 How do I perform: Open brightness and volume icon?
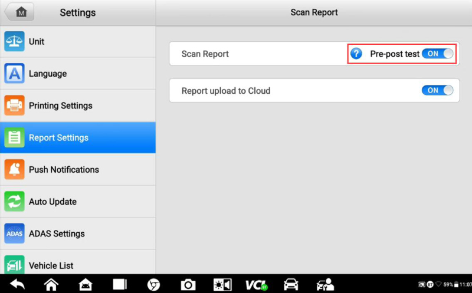click(x=222, y=284)
